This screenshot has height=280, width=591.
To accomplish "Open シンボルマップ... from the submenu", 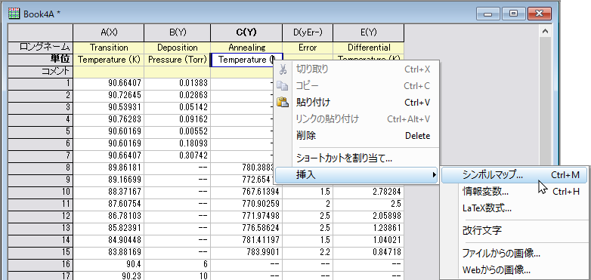I will 514,175.
